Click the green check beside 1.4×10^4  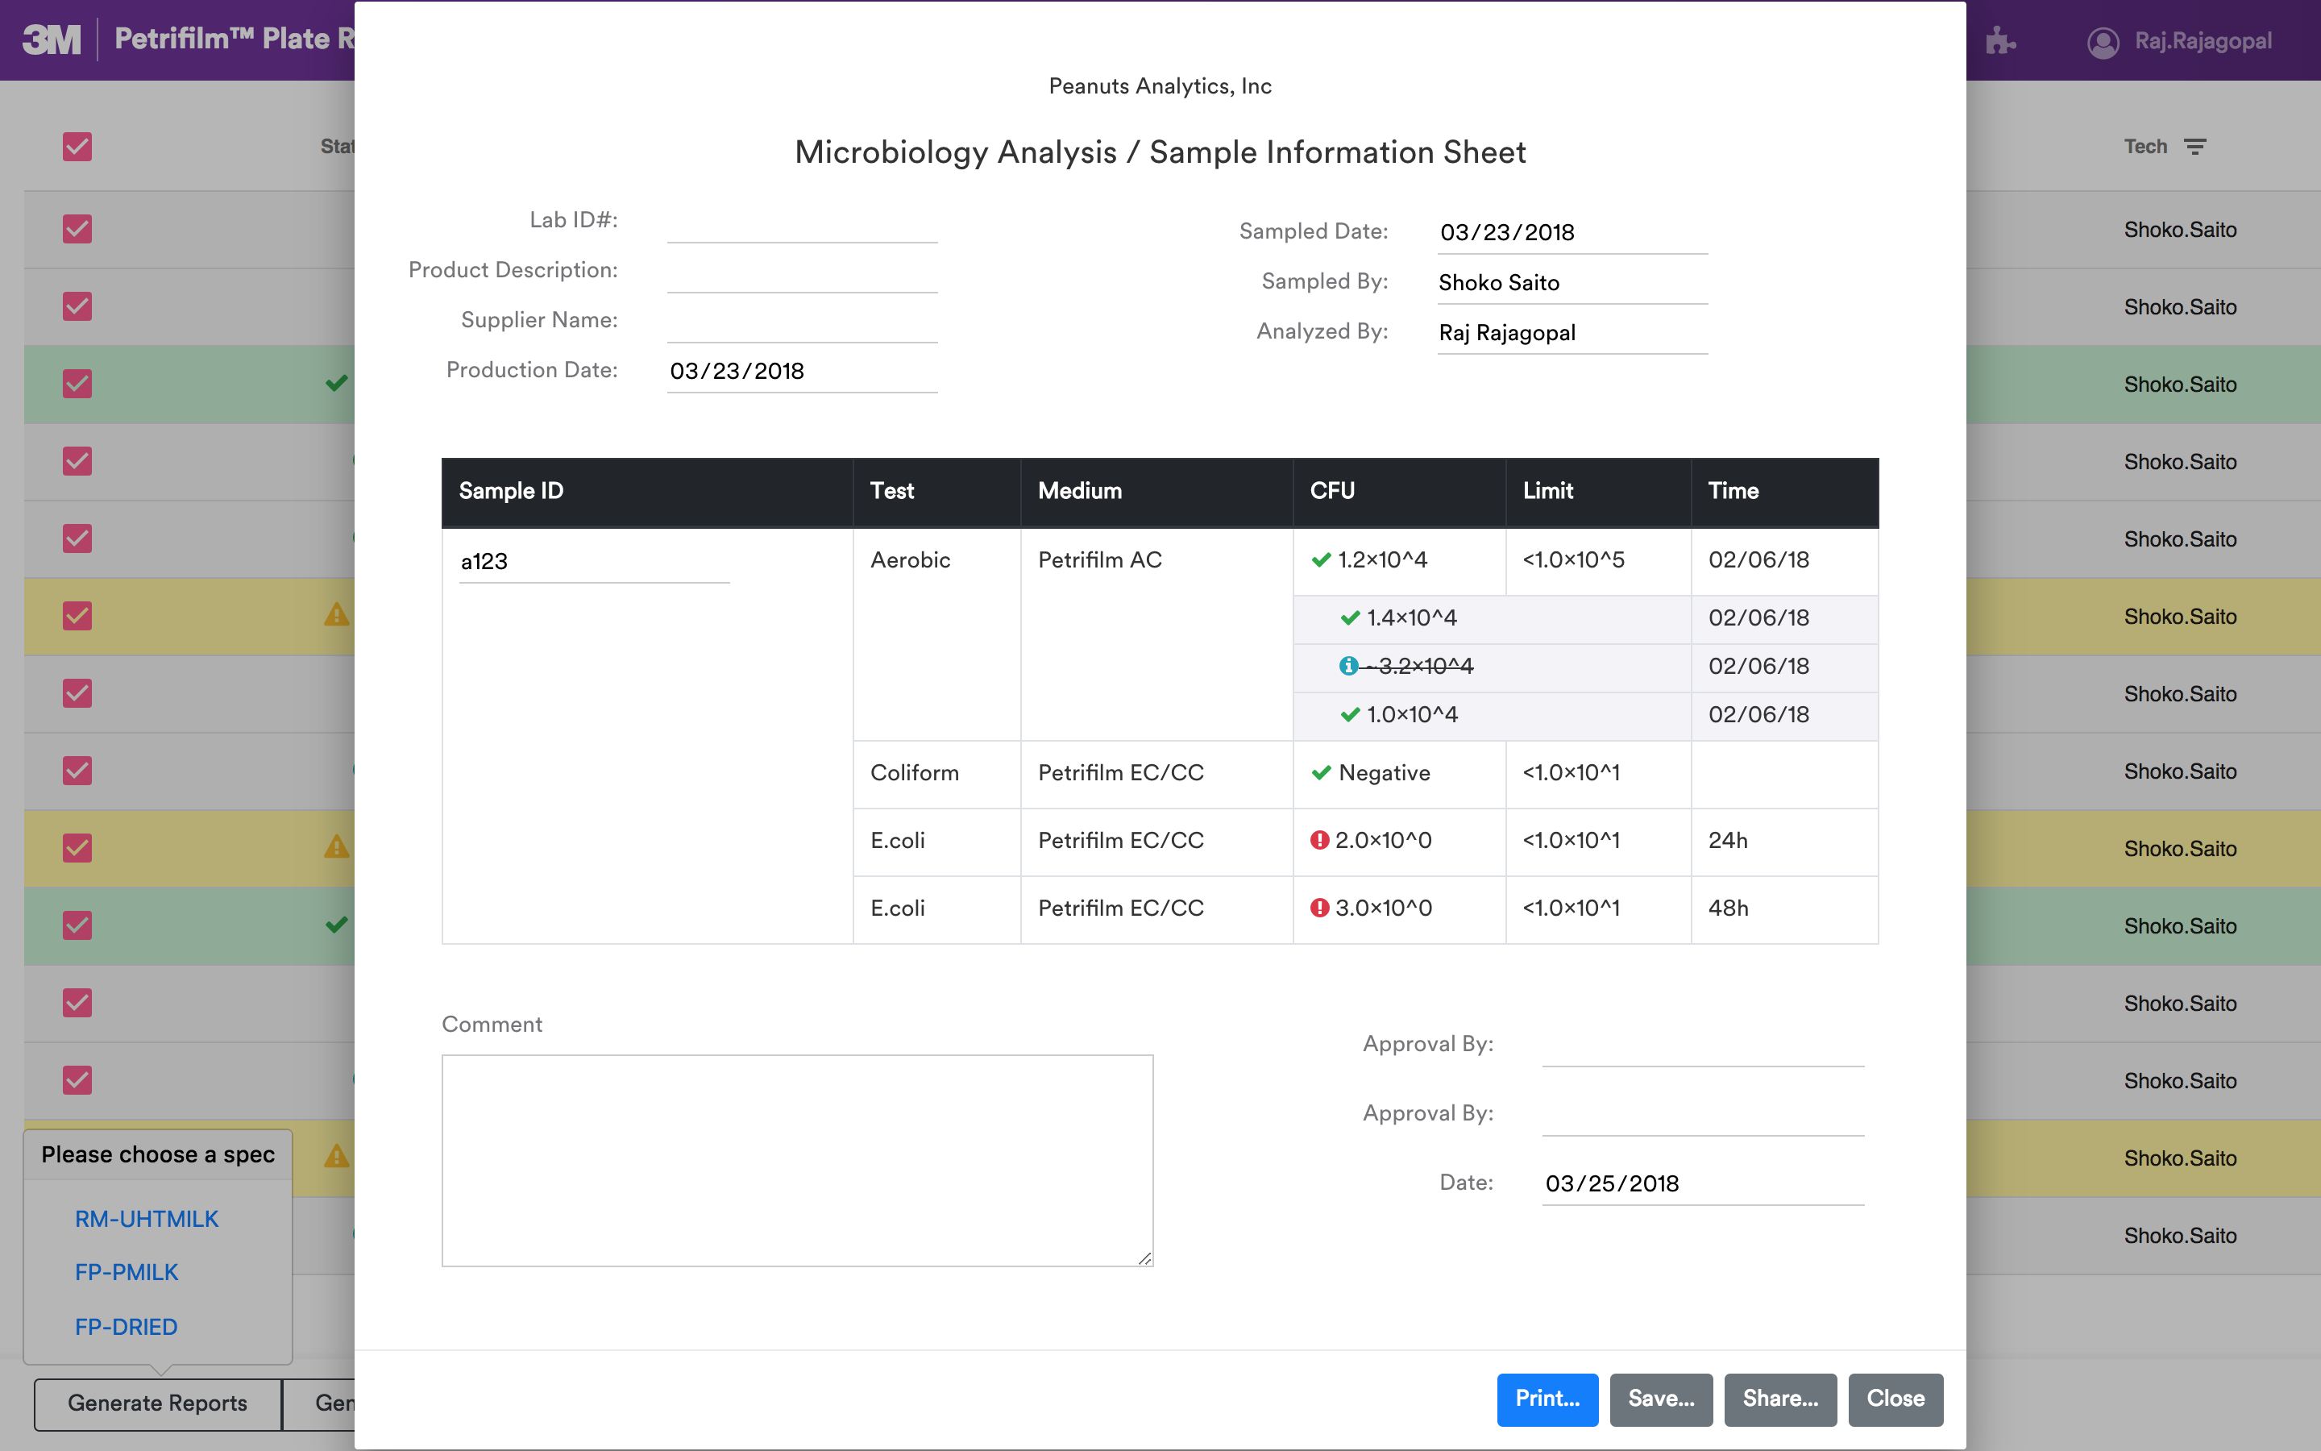[x=1349, y=618]
